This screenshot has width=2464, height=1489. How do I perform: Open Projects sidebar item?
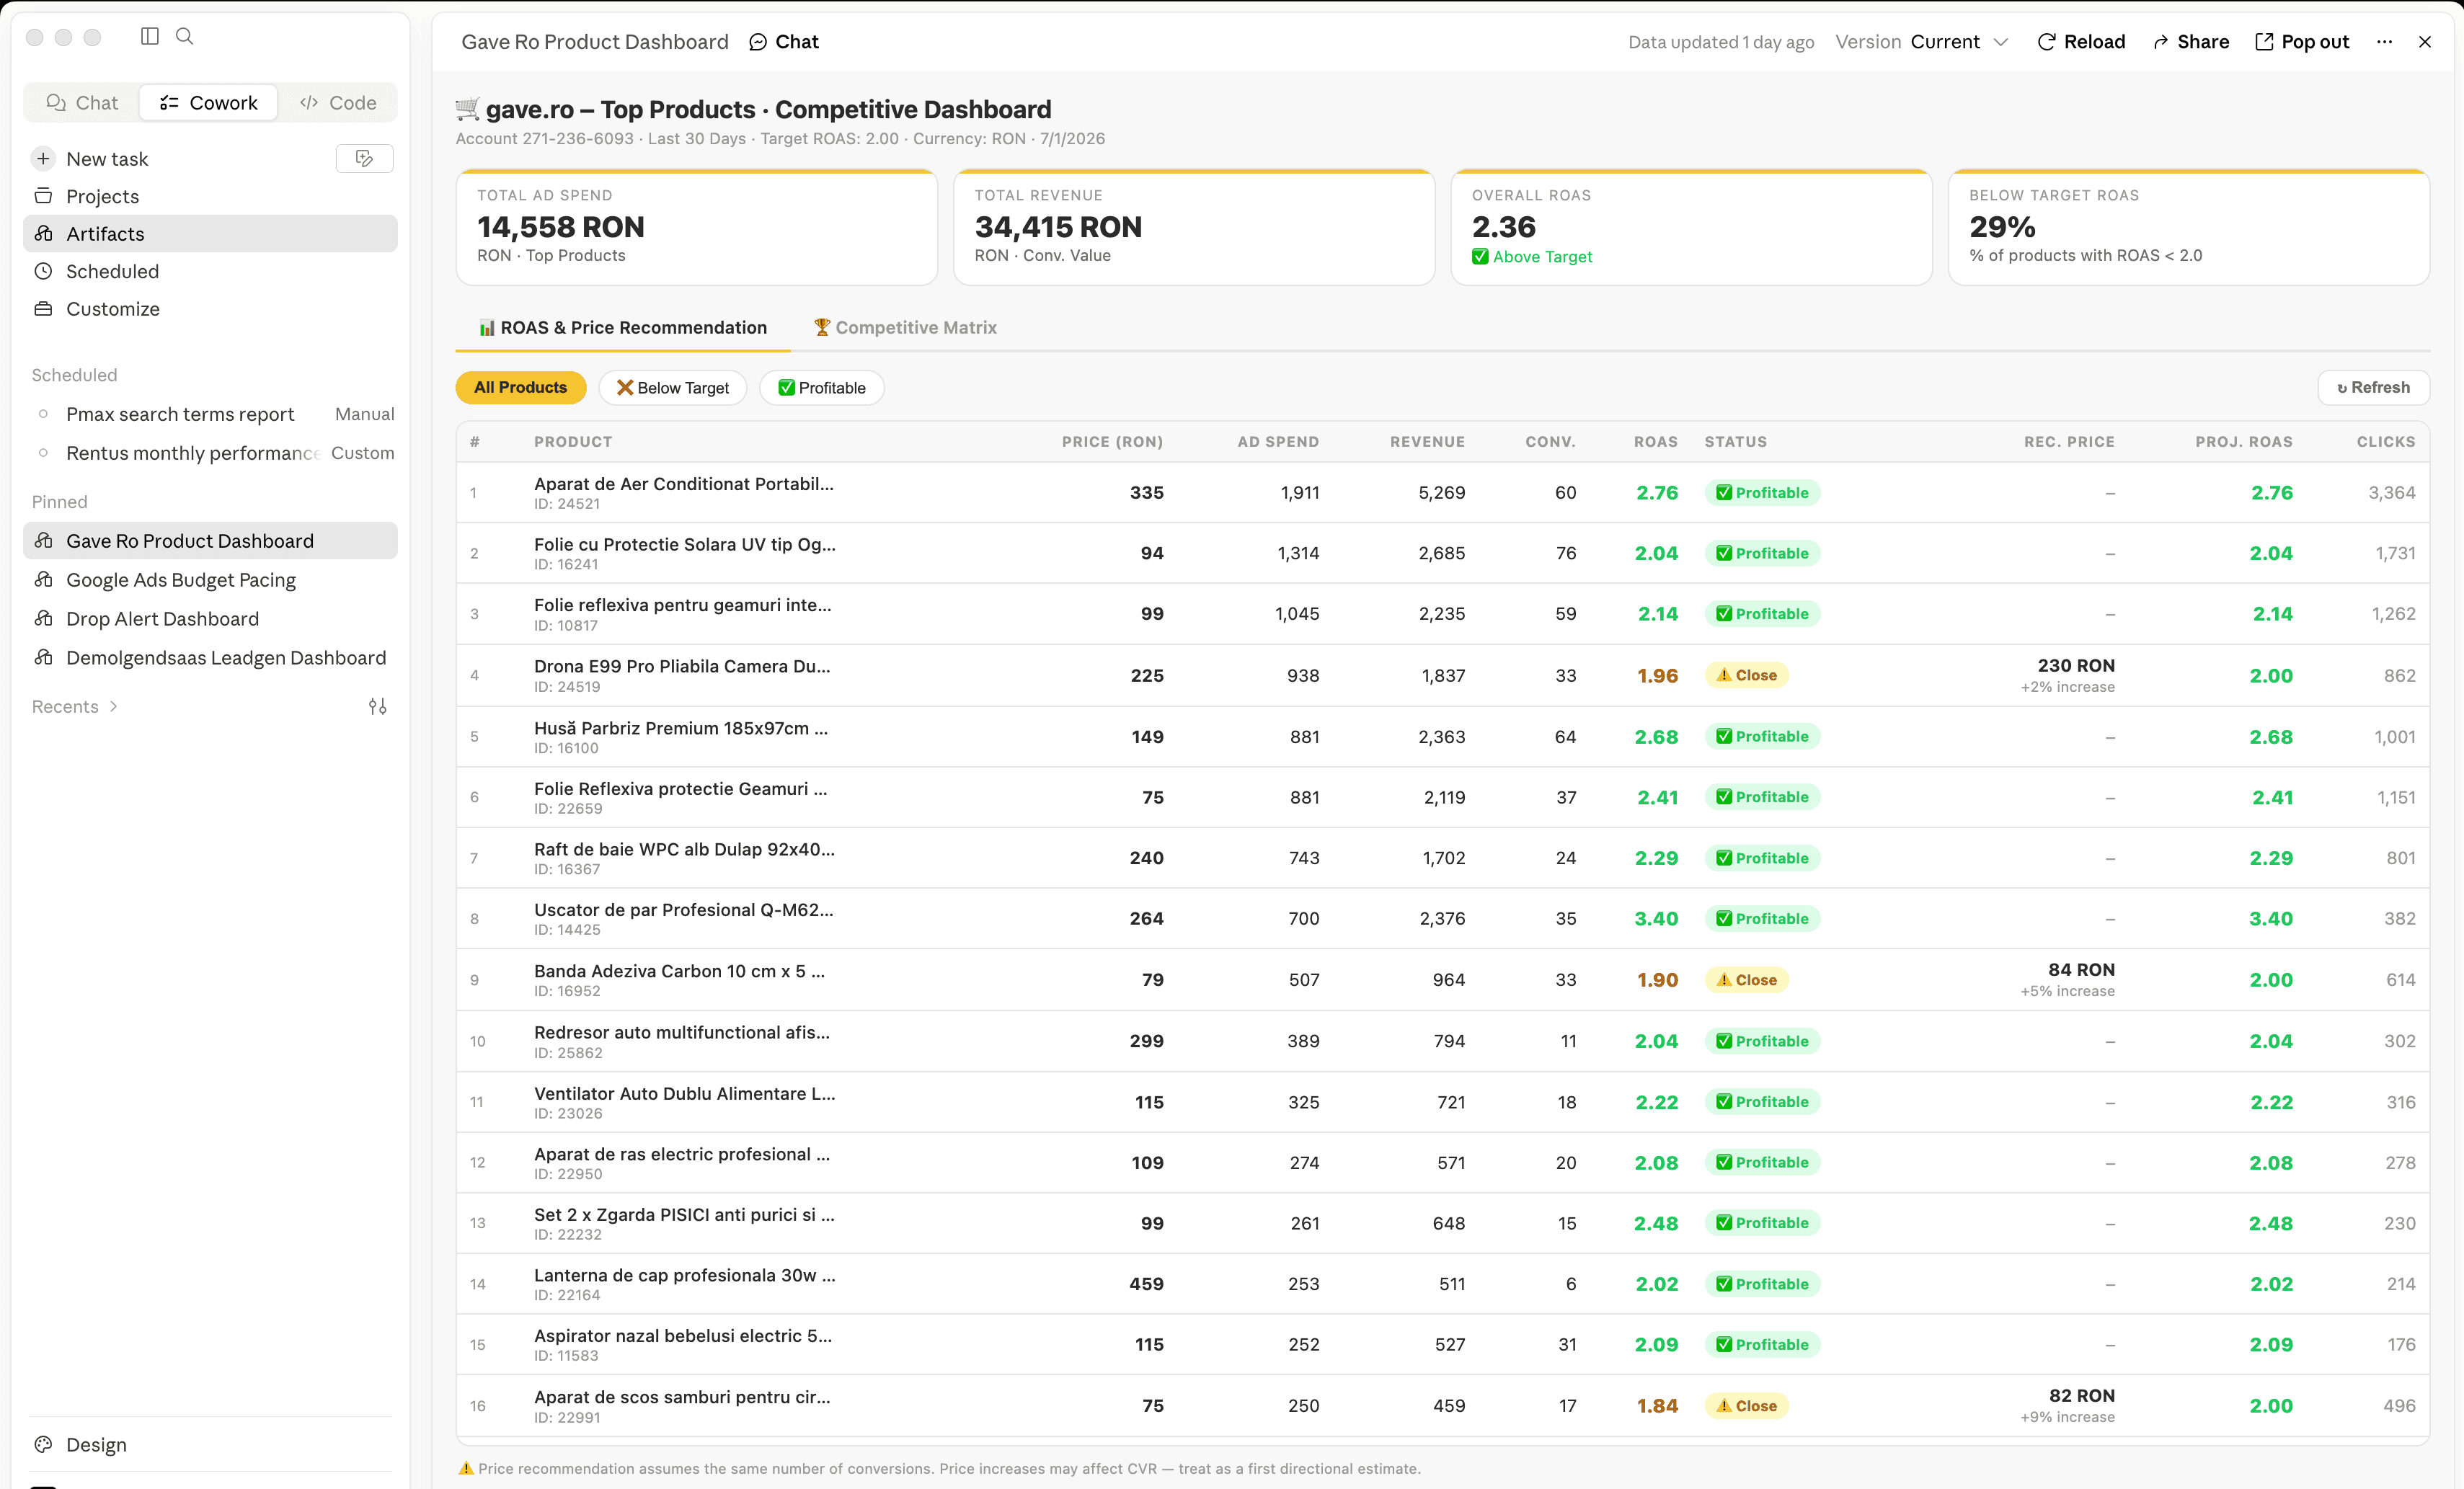point(210,196)
